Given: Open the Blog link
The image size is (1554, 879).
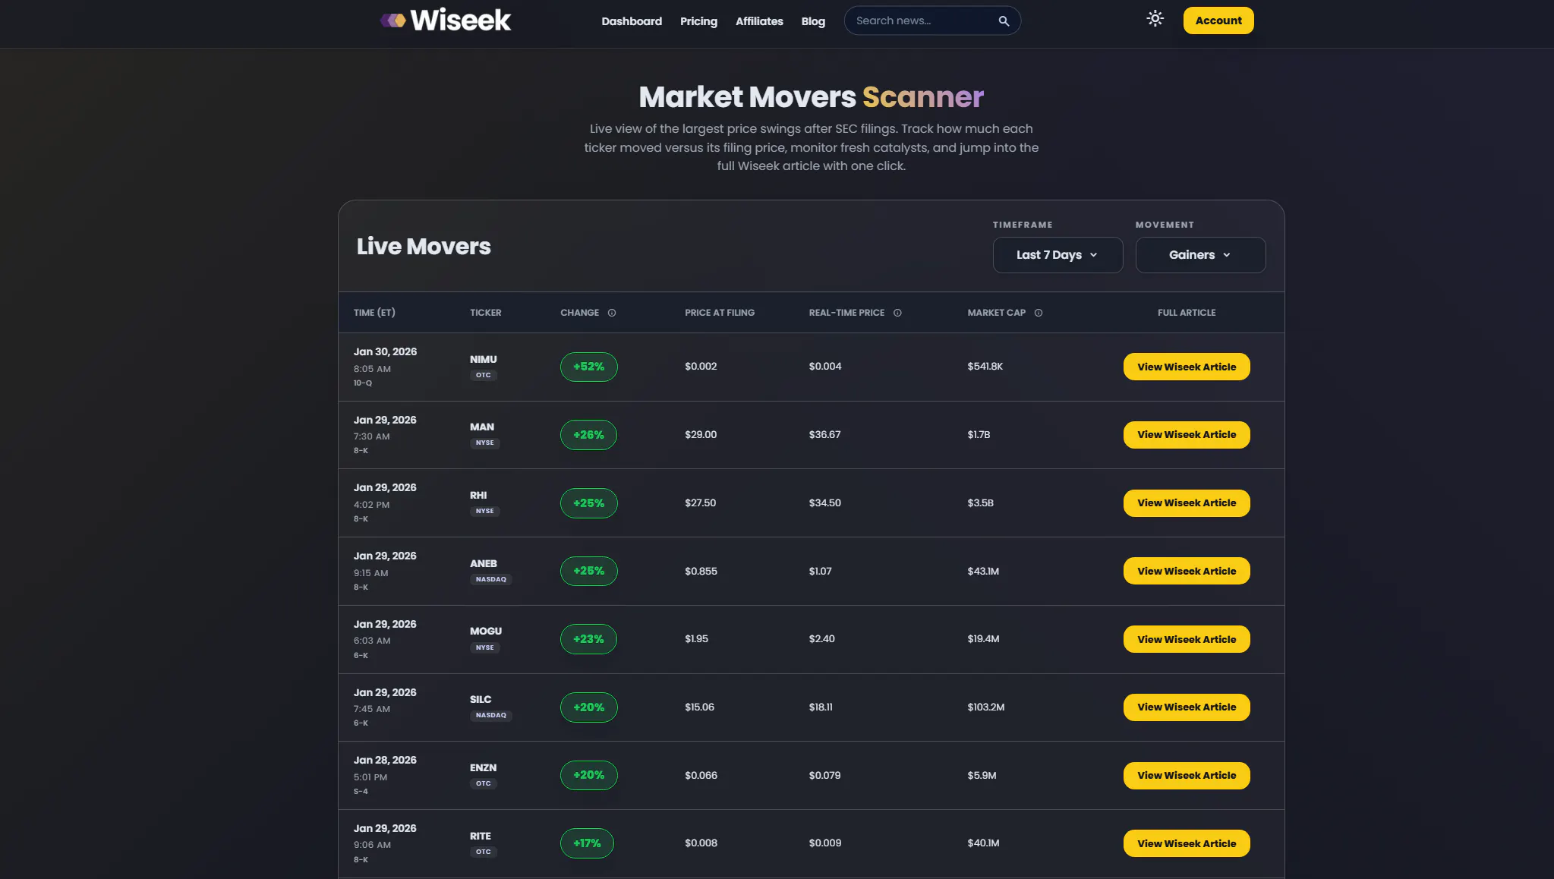Looking at the screenshot, I should click(813, 21).
